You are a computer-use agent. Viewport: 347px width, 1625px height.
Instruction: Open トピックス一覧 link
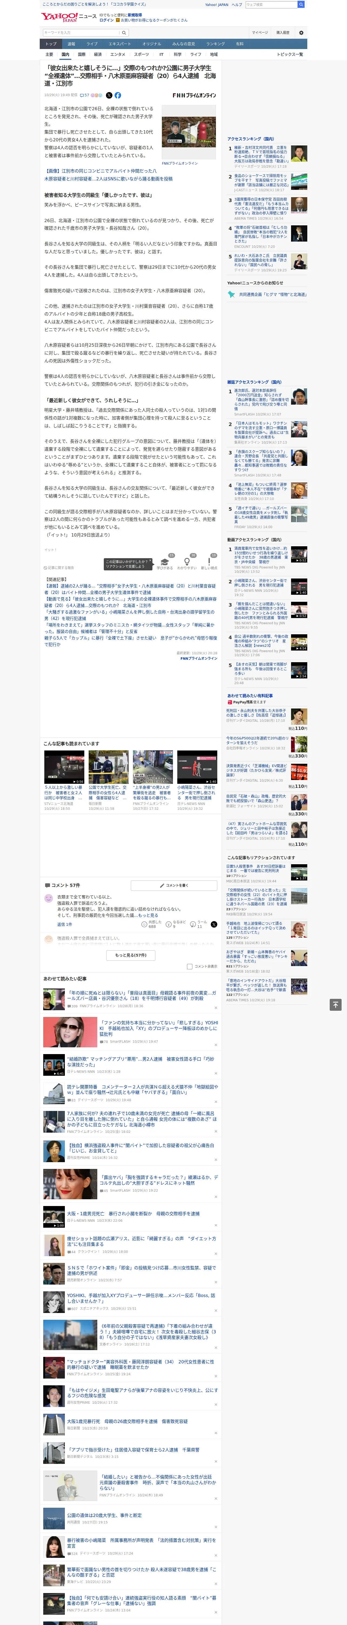point(290,54)
